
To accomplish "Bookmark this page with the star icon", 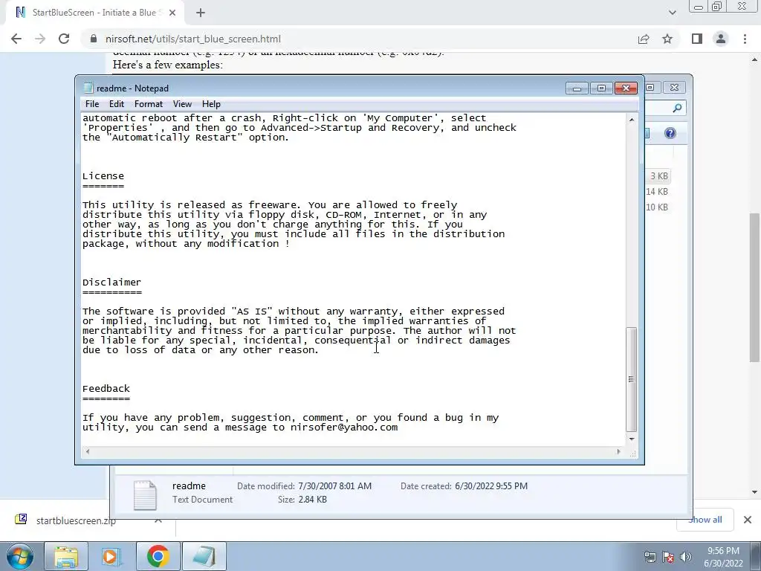I will (667, 39).
